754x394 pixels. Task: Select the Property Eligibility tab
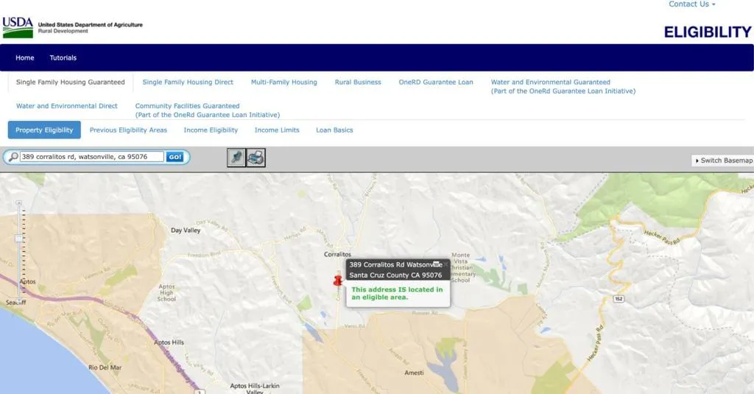(44, 130)
